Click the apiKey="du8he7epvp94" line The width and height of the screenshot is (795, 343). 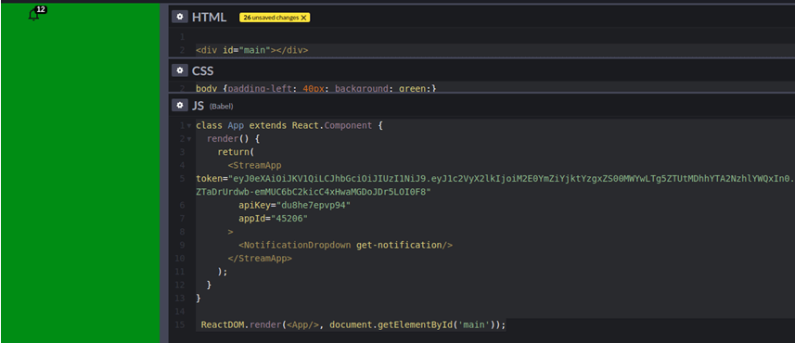(x=295, y=205)
